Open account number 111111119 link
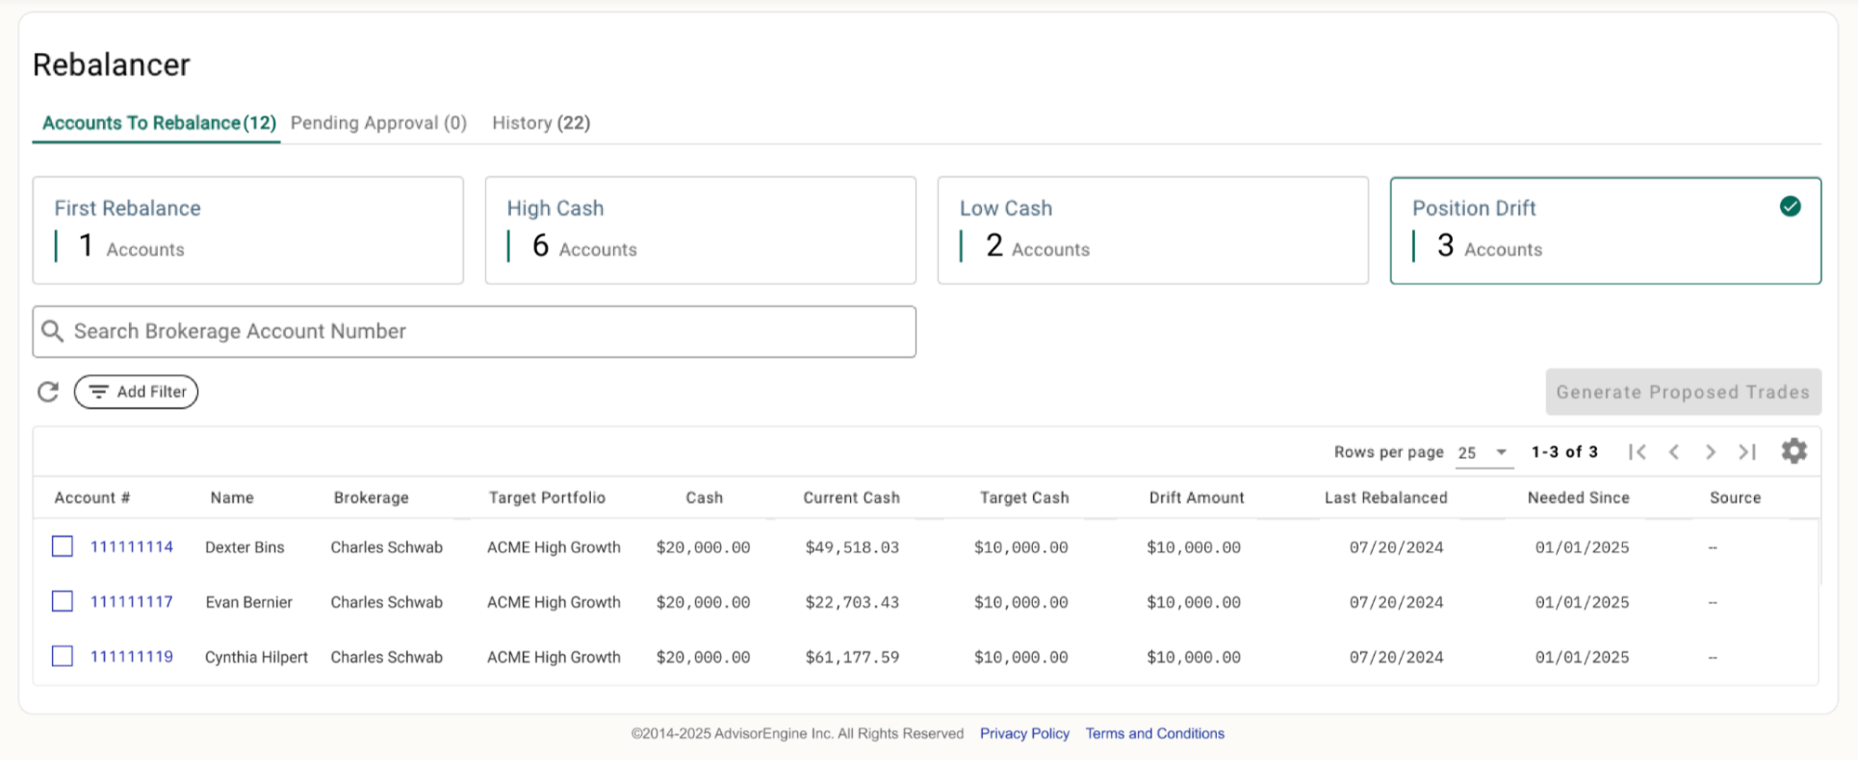Image resolution: width=1858 pixels, height=760 pixels. coord(131,657)
